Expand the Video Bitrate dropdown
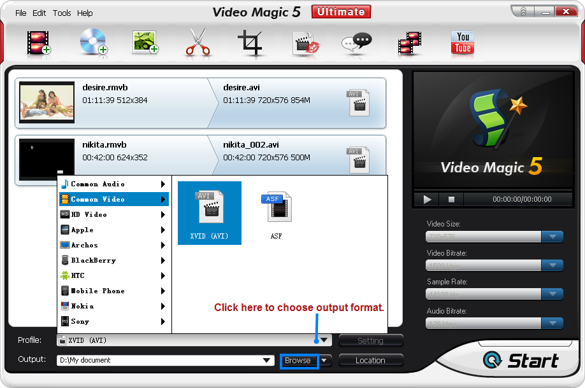This screenshot has height=388, width=585. (552, 265)
